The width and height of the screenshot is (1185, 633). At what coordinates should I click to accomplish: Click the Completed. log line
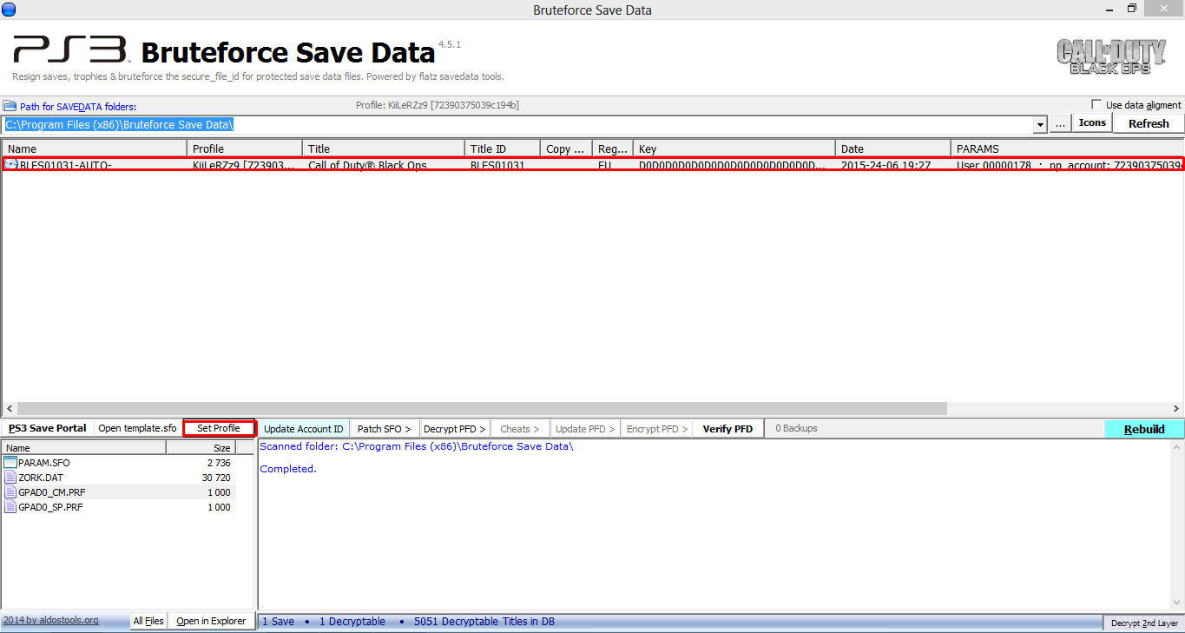[x=288, y=469]
